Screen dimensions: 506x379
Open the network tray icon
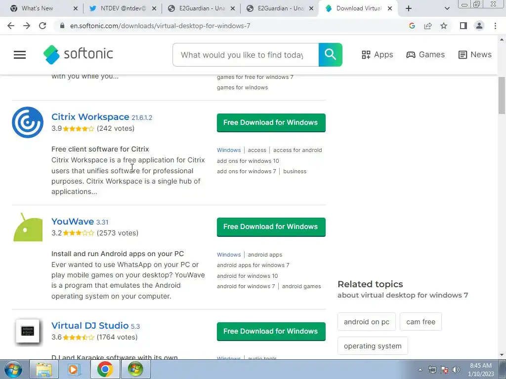pos(432,370)
